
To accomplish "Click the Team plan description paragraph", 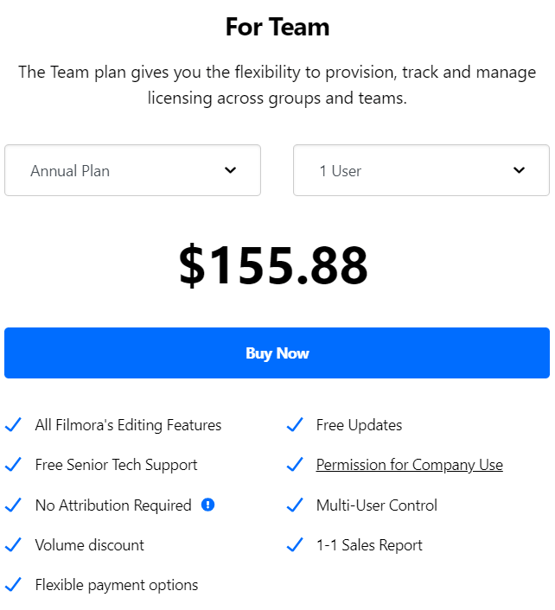I will [277, 85].
